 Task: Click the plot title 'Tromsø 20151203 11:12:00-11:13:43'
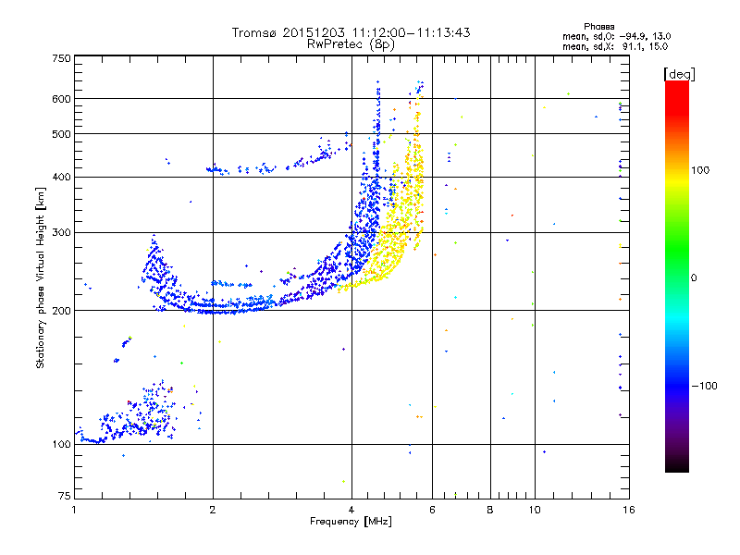(x=351, y=32)
